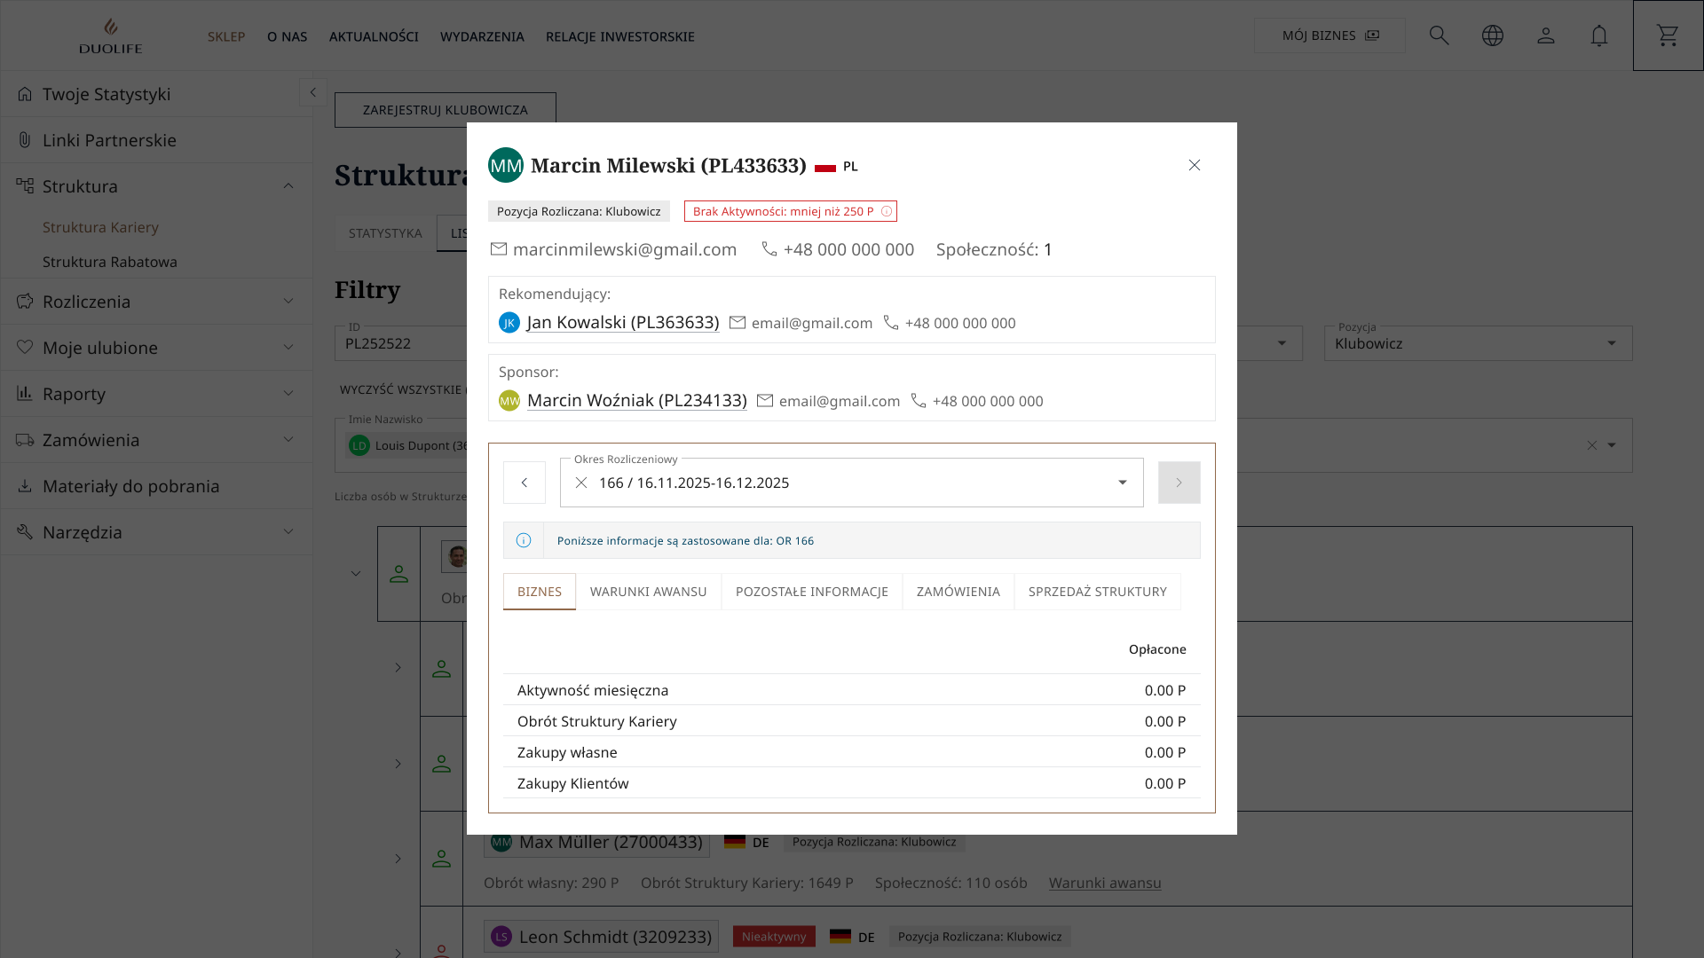The width and height of the screenshot is (1704, 958).
Task: Click the Mój Biznes button
Action: click(1329, 35)
